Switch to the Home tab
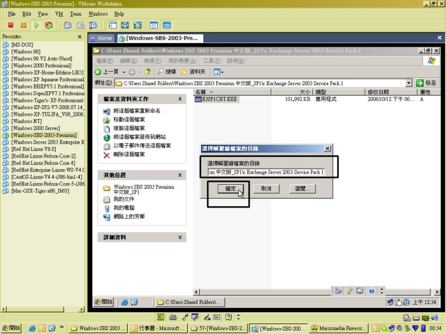The width and height of the screenshot is (446, 334). tap(101, 38)
